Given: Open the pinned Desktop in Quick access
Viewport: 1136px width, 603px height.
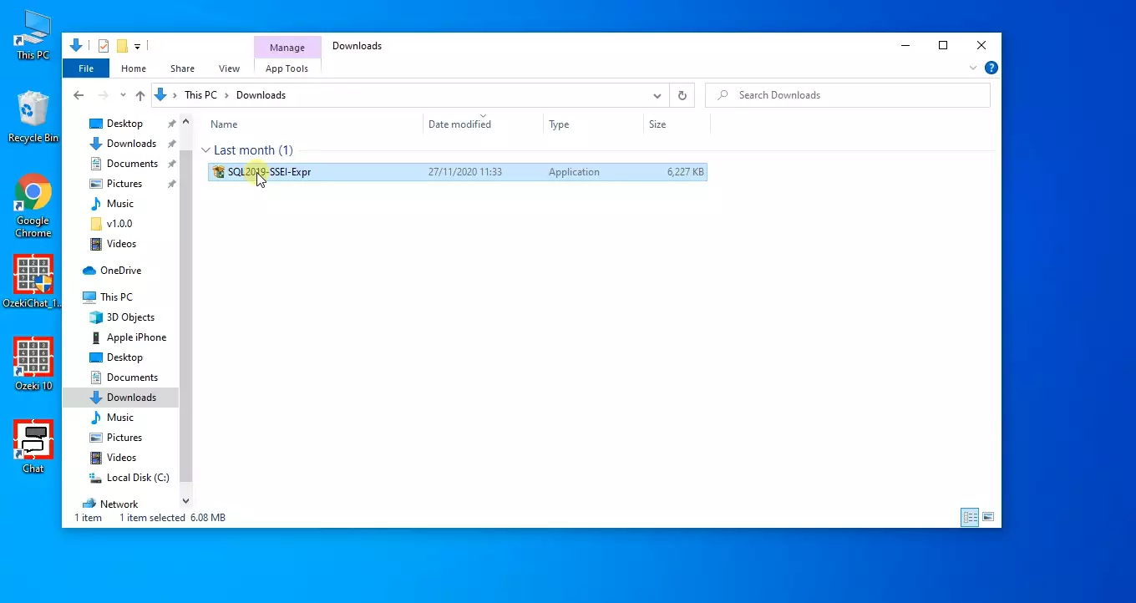Looking at the screenshot, I should [x=124, y=124].
